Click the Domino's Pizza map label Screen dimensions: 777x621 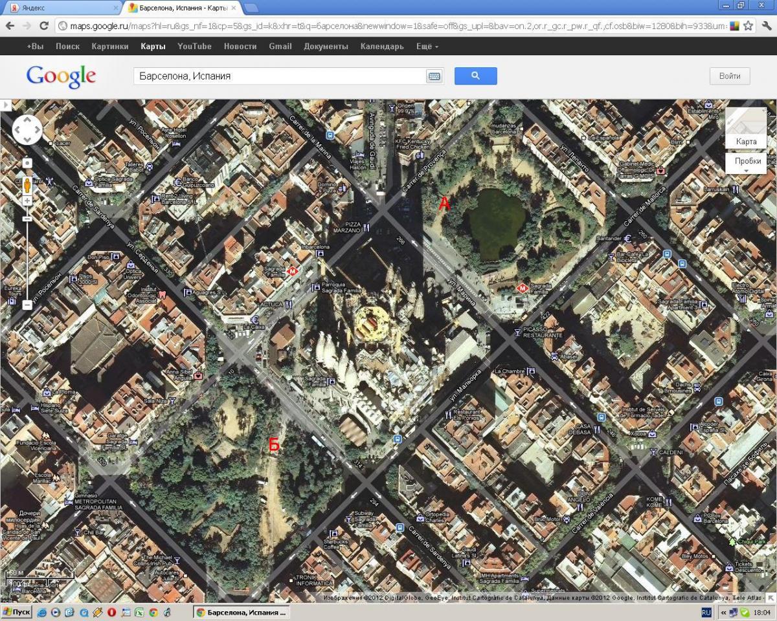click(x=327, y=188)
